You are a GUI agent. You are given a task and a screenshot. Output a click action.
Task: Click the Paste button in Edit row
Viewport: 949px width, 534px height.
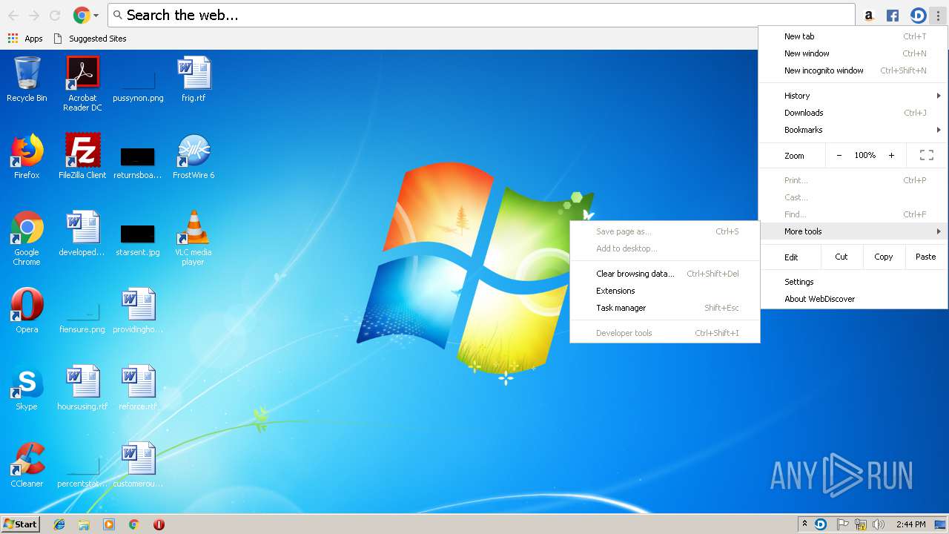point(925,257)
